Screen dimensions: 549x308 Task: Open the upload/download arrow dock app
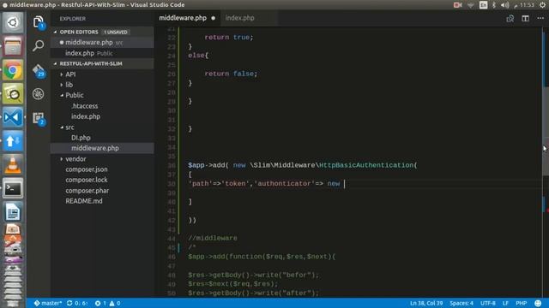pos(13,141)
